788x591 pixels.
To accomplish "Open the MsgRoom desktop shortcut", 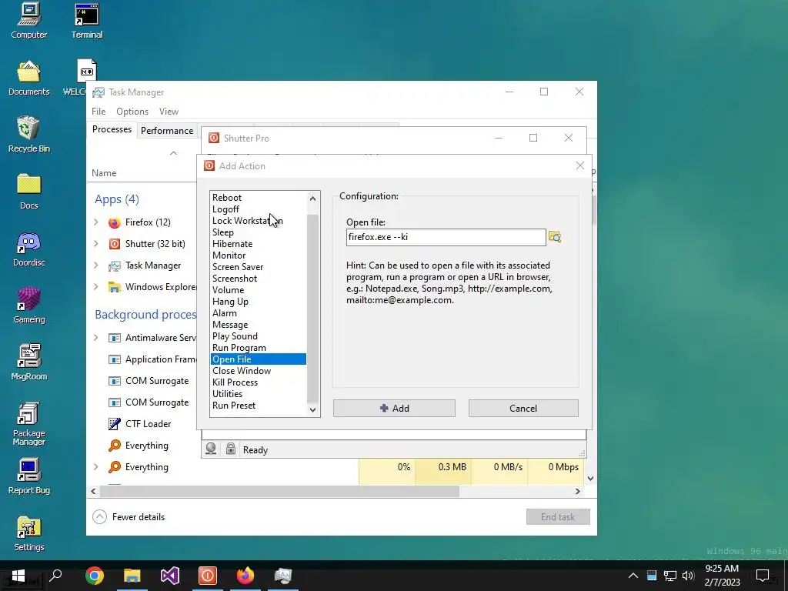I will [x=29, y=362].
